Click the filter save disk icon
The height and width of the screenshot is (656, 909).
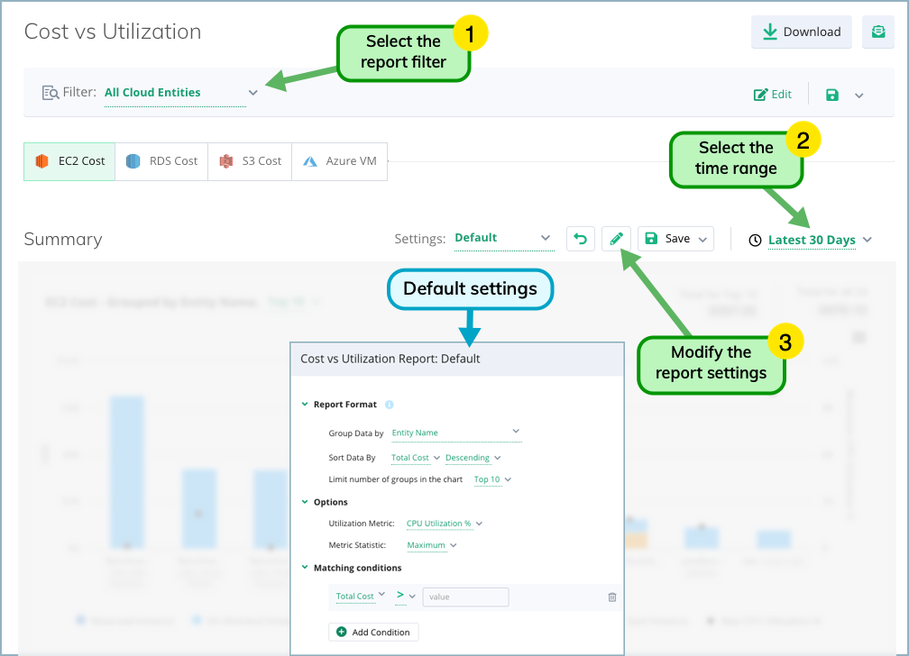point(831,95)
